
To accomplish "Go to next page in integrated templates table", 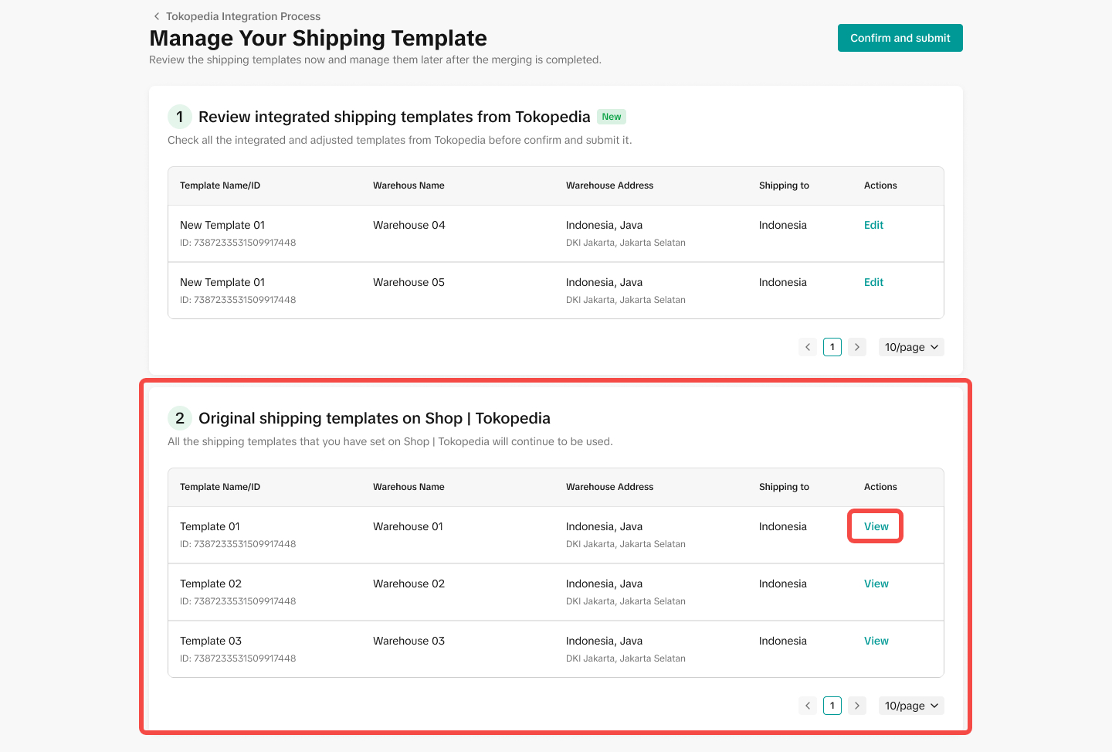I will click(x=856, y=347).
